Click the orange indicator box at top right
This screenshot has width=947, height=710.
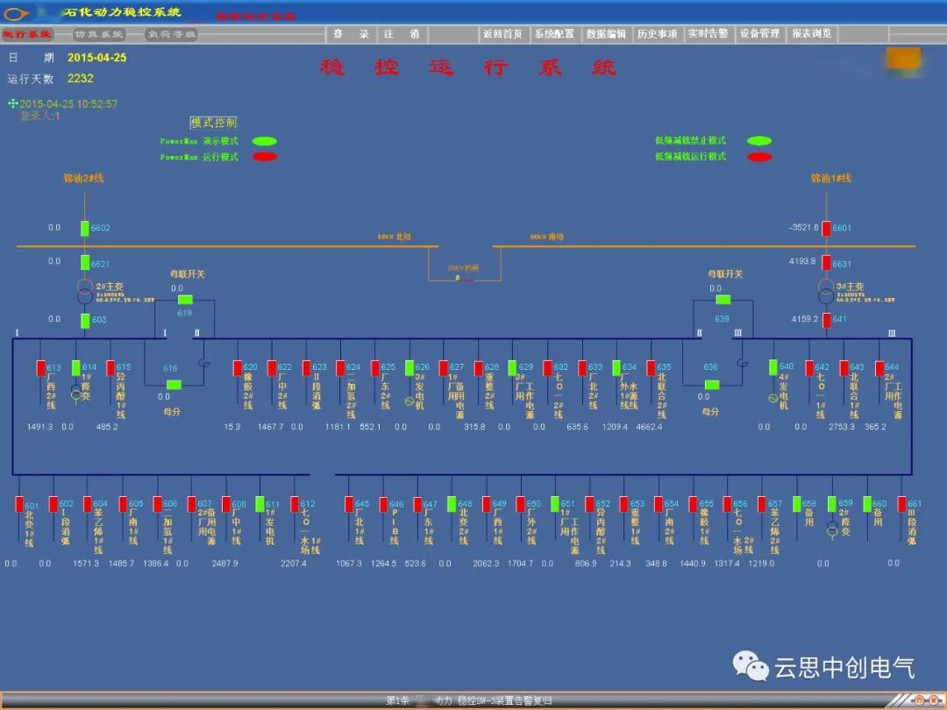pos(903,60)
